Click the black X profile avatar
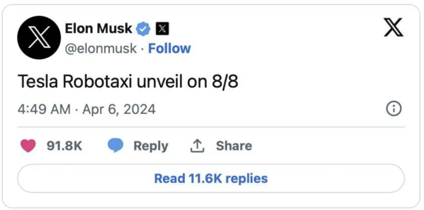This screenshot has width=424, height=210. (39, 38)
